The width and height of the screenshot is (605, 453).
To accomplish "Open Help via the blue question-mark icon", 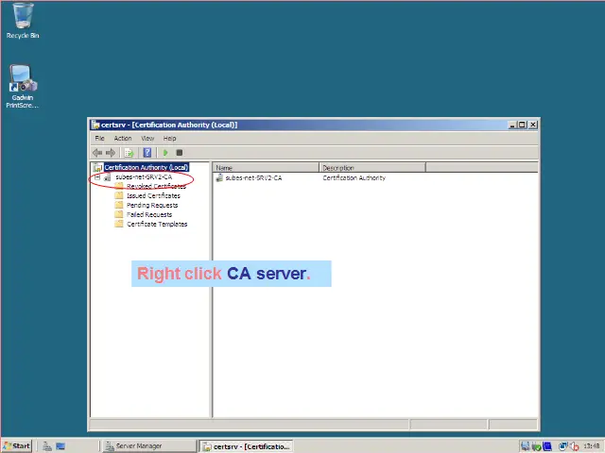I will (147, 152).
